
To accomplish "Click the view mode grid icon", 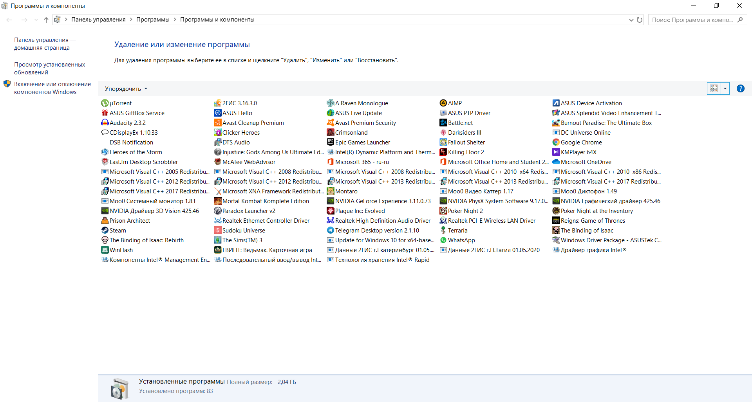I will [714, 88].
